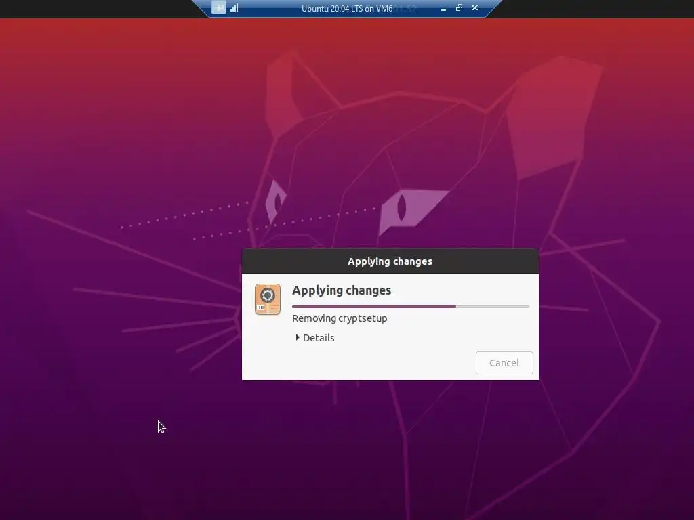Click the 'Ubuntu 20.04 LTS on VM6' title
Image resolution: width=694 pixels, height=520 pixels.
347,8
